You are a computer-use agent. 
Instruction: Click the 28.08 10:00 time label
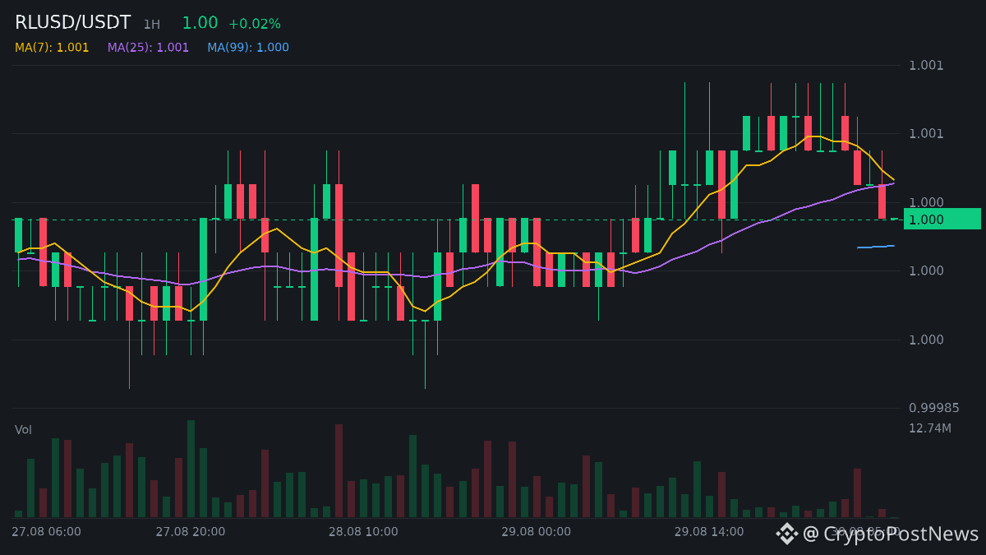tap(363, 531)
